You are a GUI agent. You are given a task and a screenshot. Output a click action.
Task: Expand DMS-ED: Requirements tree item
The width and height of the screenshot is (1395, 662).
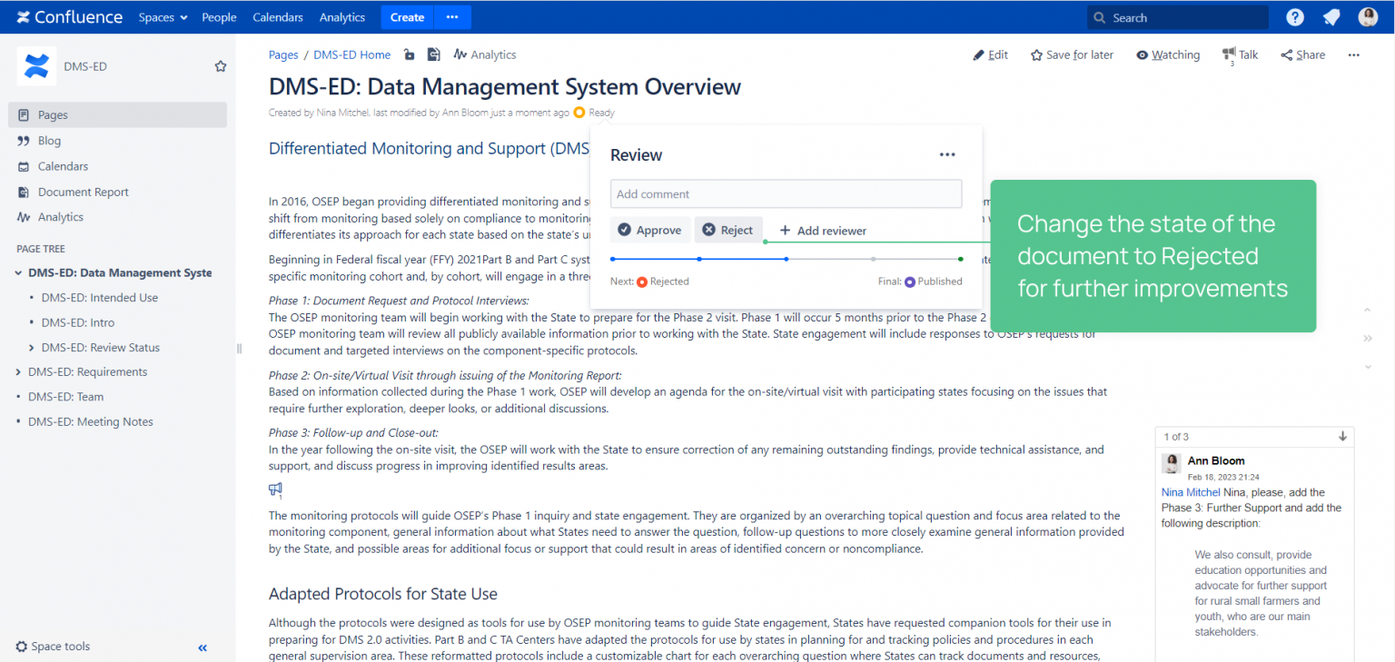click(x=19, y=372)
